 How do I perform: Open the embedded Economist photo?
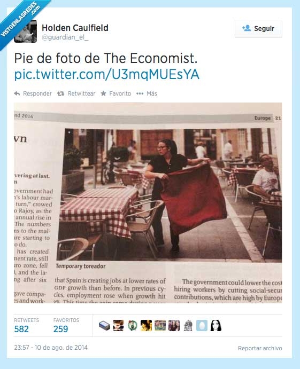click(148, 202)
